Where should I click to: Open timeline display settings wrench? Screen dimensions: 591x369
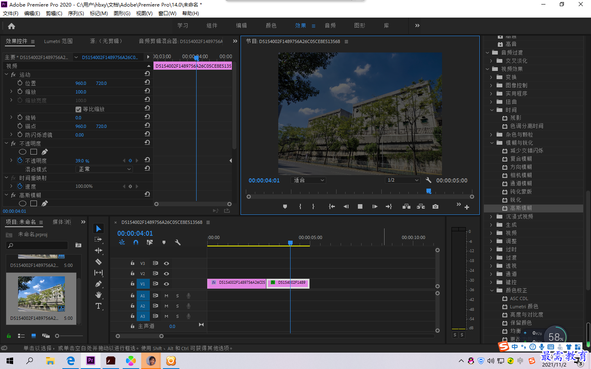[x=178, y=243]
